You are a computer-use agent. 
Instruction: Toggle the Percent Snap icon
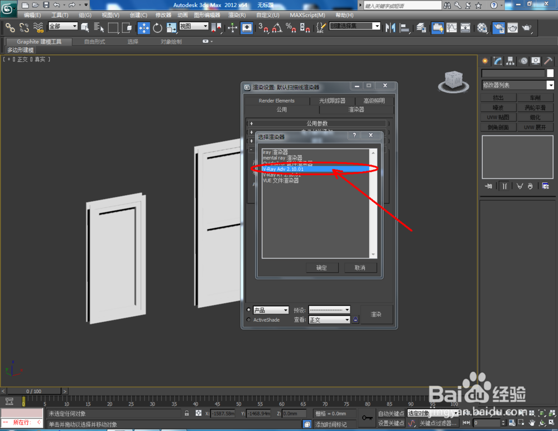coord(291,27)
